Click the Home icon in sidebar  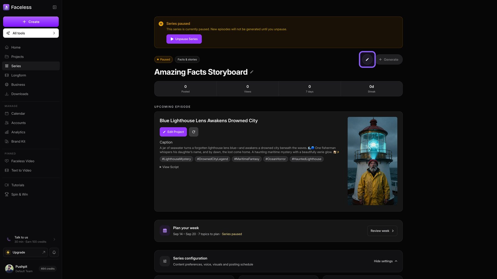tap(7, 47)
